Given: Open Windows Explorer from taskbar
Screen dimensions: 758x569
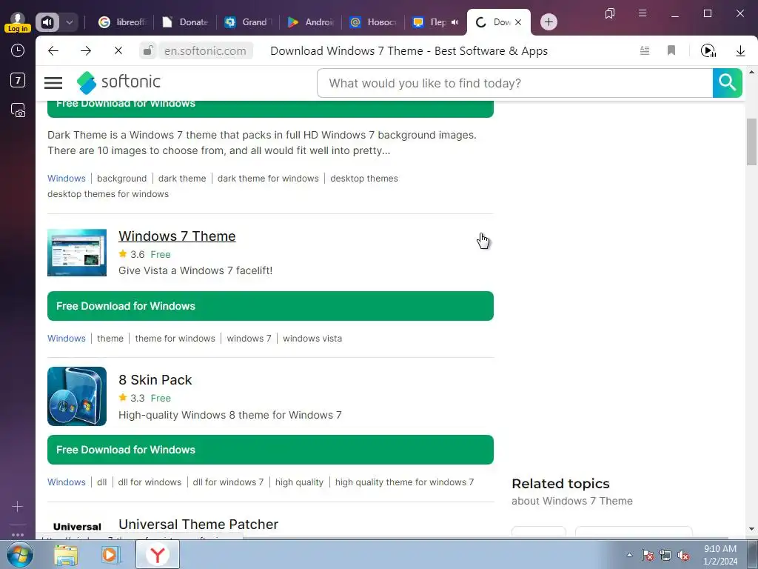Looking at the screenshot, I should pyautogui.click(x=66, y=555).
